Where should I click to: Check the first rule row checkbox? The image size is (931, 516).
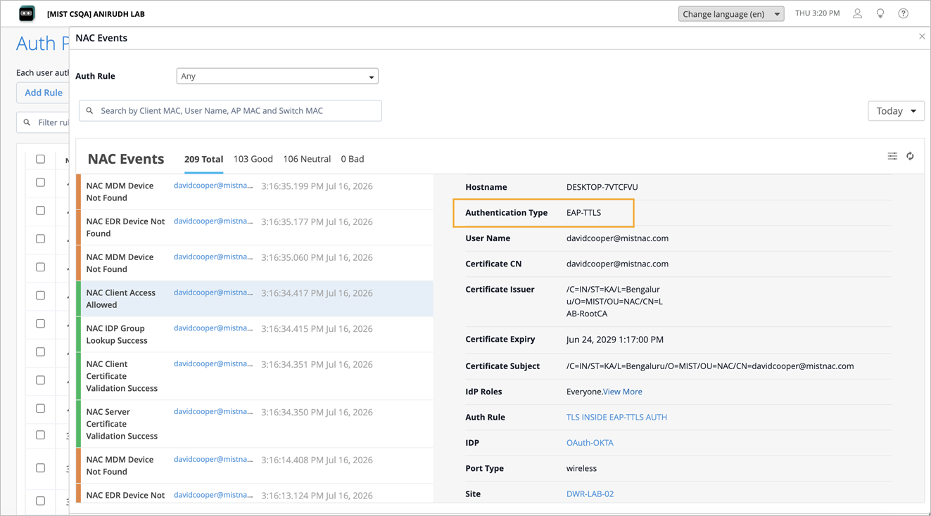tap(40, 182)
